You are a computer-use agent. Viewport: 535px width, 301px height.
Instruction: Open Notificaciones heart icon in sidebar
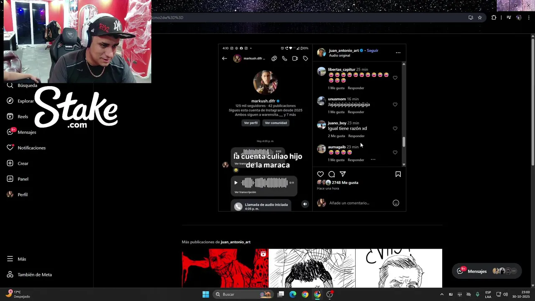pos(10,148)
